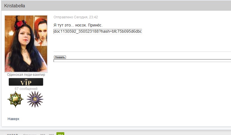
Task: Click the black VIP crown badge
Action: click(x=26, y=82)
